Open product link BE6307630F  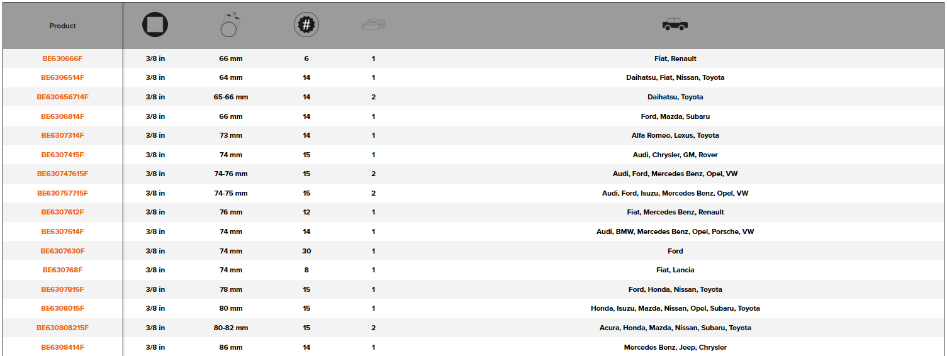62,251
